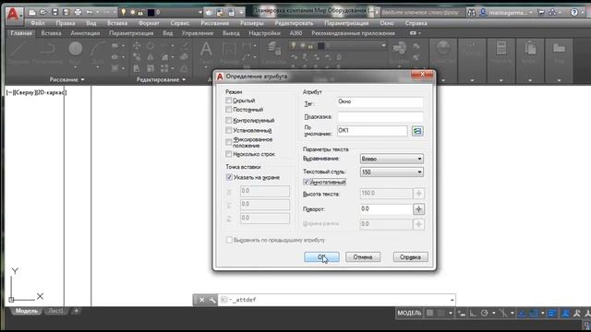Select the Polyline draw tool
The height and width of the screenshot is (332, 591).
(x=47, y=49)
